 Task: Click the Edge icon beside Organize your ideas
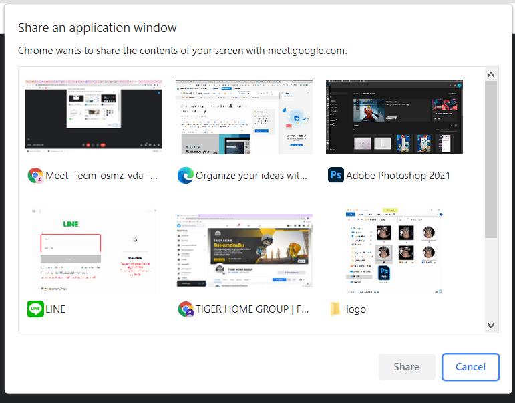click(x=186, y=176)
